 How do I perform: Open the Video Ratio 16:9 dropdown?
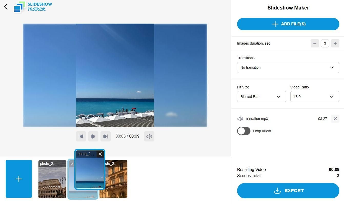point(315,97)
